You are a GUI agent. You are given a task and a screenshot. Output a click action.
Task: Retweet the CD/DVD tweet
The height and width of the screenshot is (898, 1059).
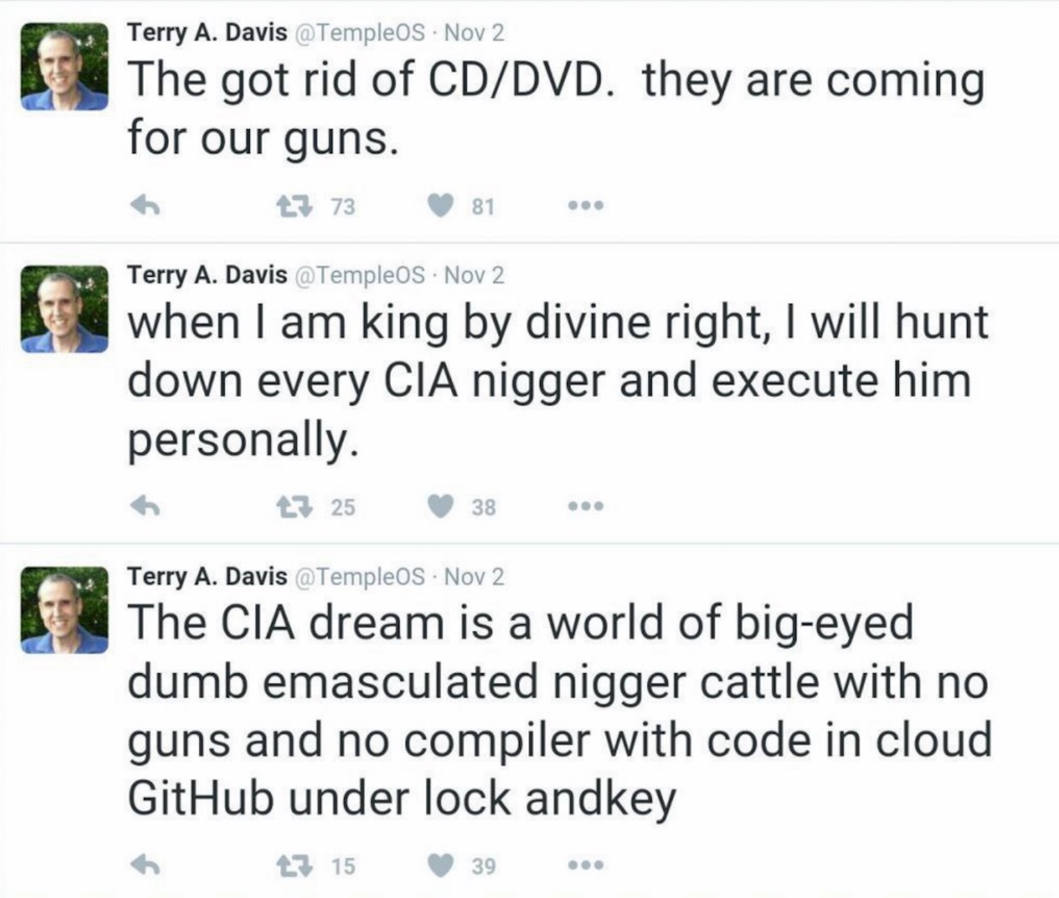[294, 206]
